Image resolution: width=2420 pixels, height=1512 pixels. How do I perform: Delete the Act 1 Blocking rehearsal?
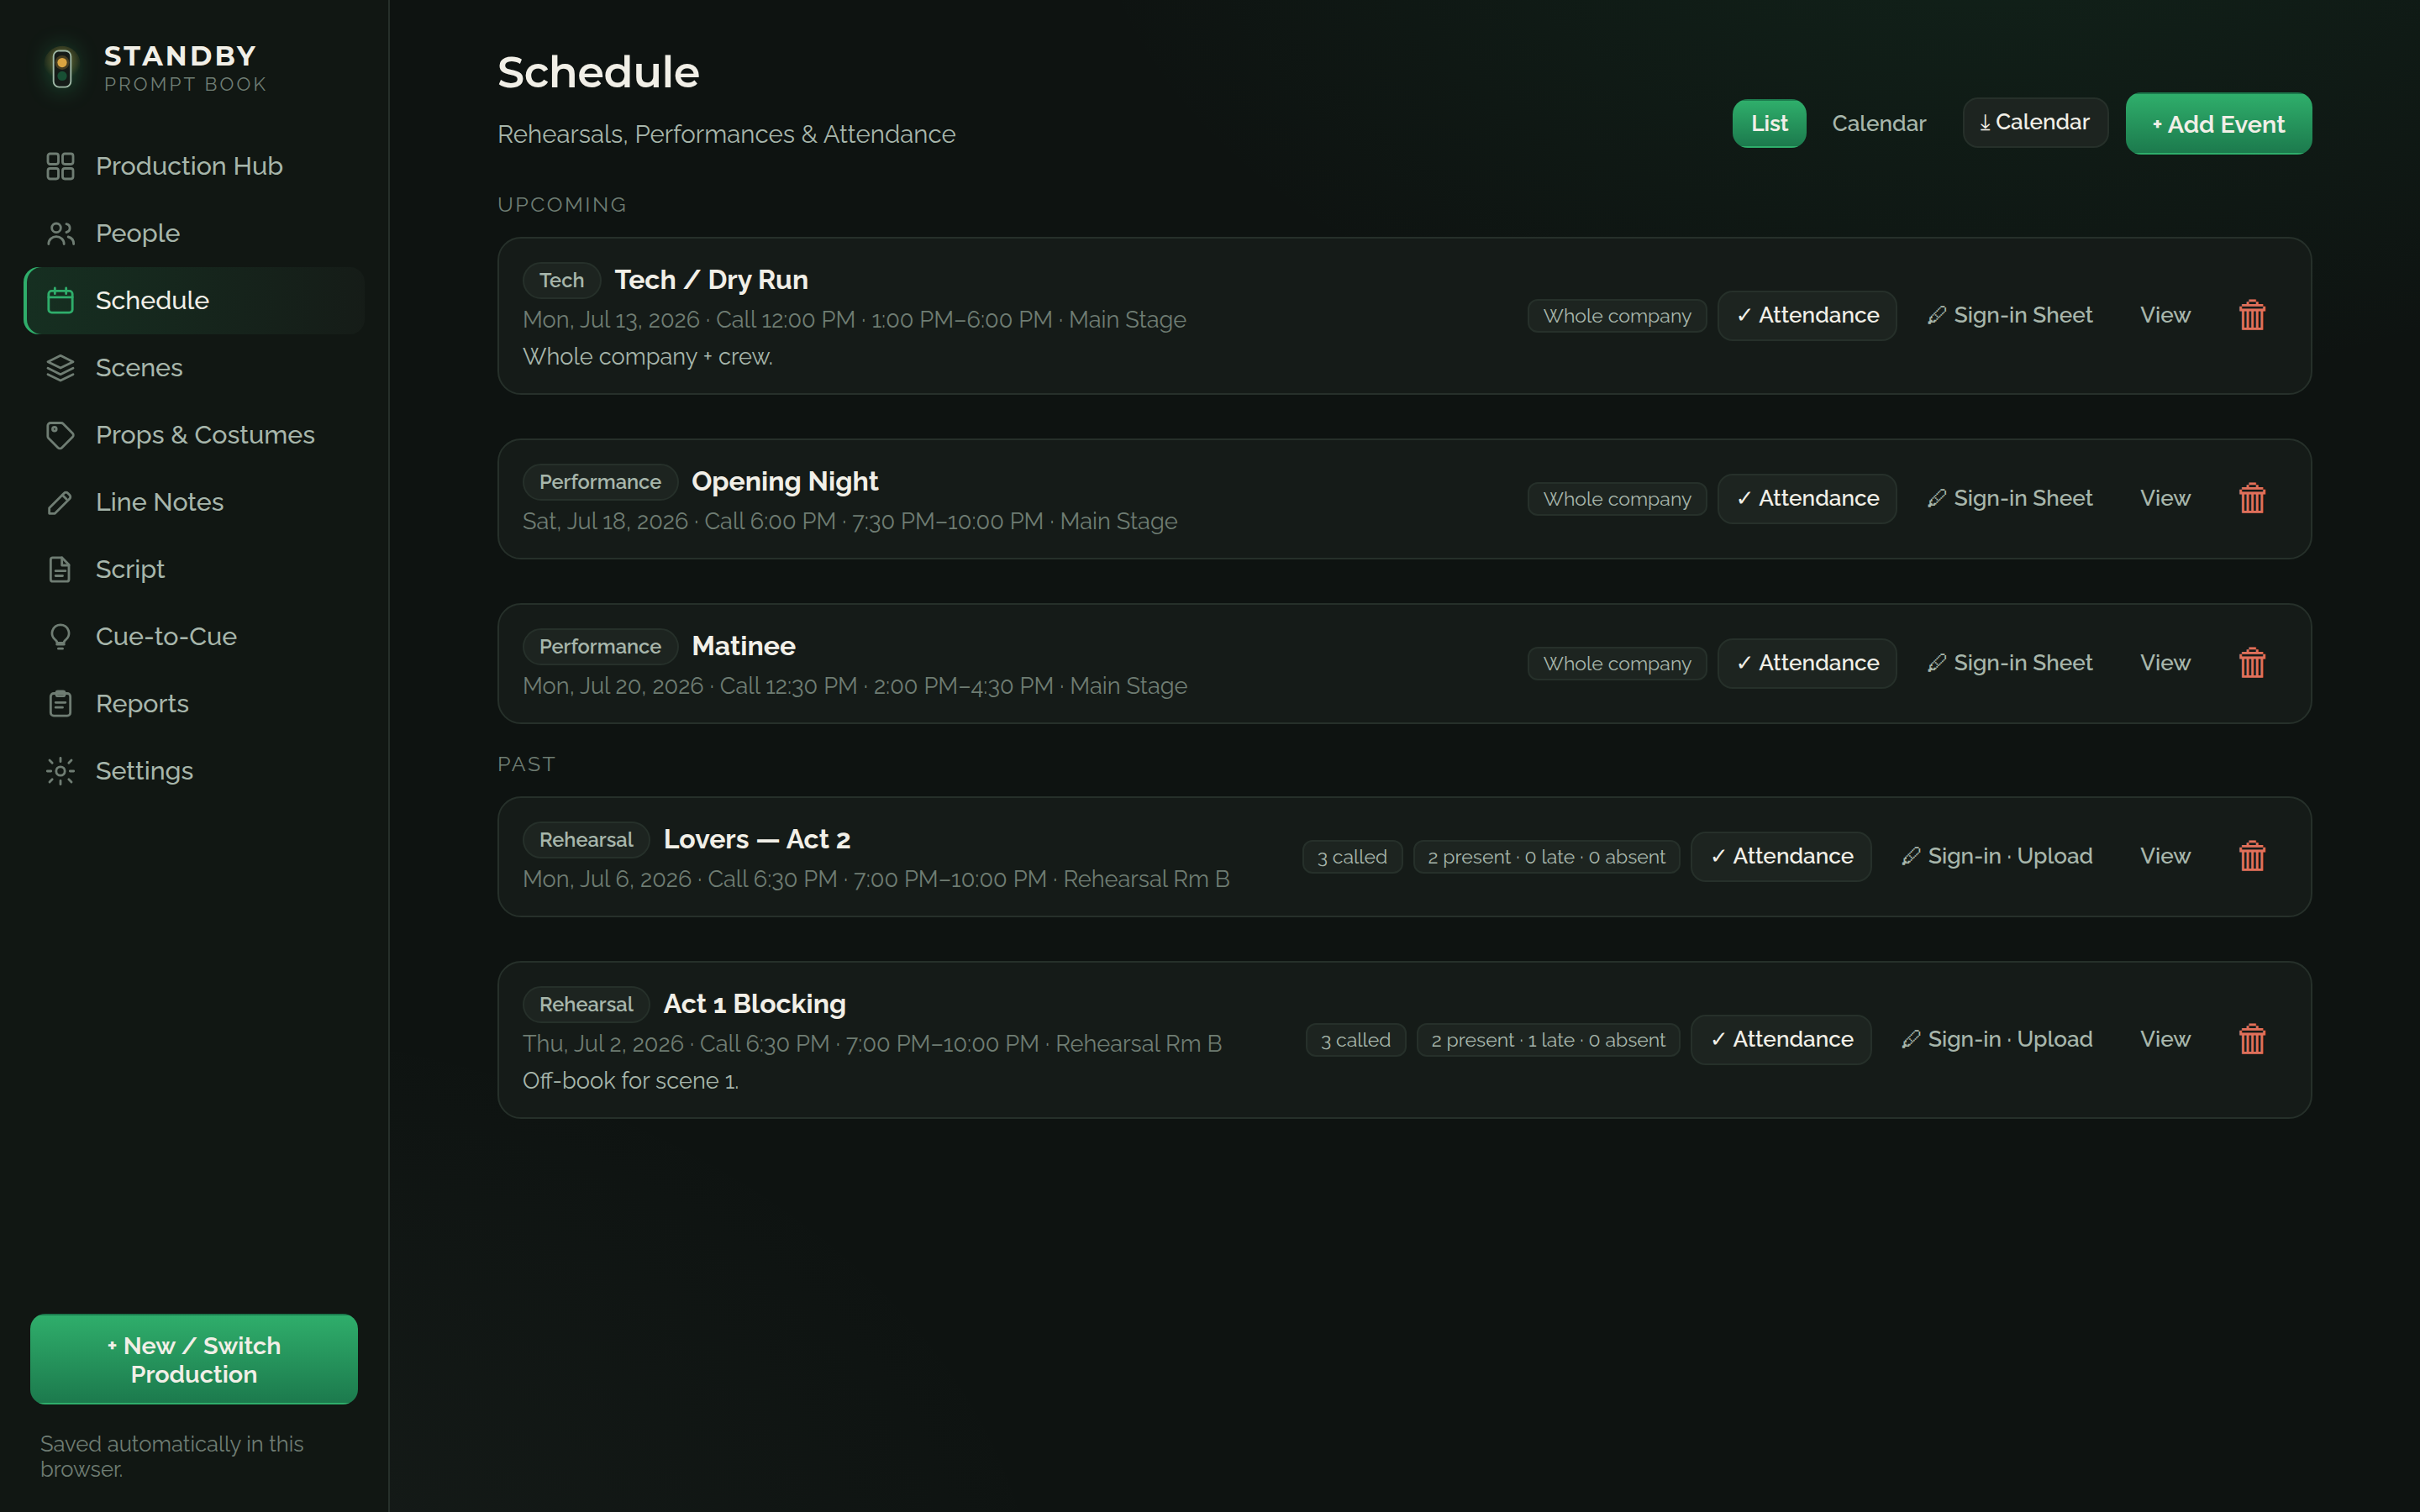[2252, 1040]
